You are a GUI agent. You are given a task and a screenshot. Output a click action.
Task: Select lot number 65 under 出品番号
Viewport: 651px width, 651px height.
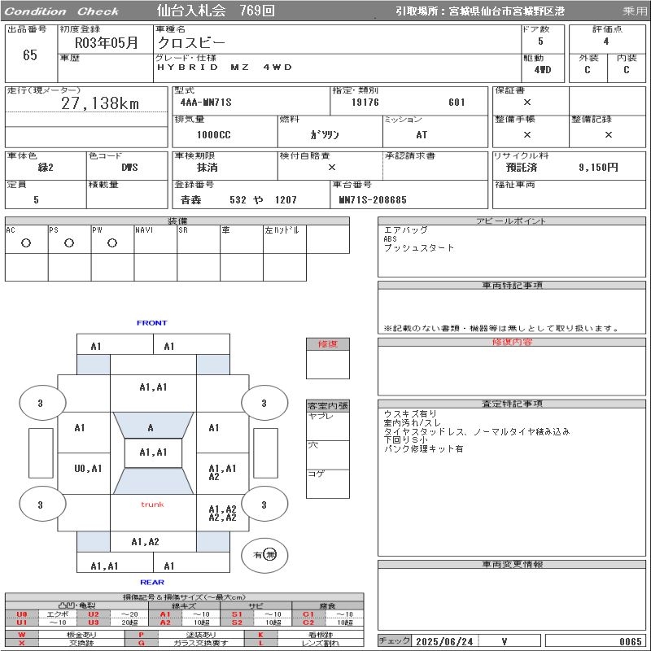[x=30, y=55]
